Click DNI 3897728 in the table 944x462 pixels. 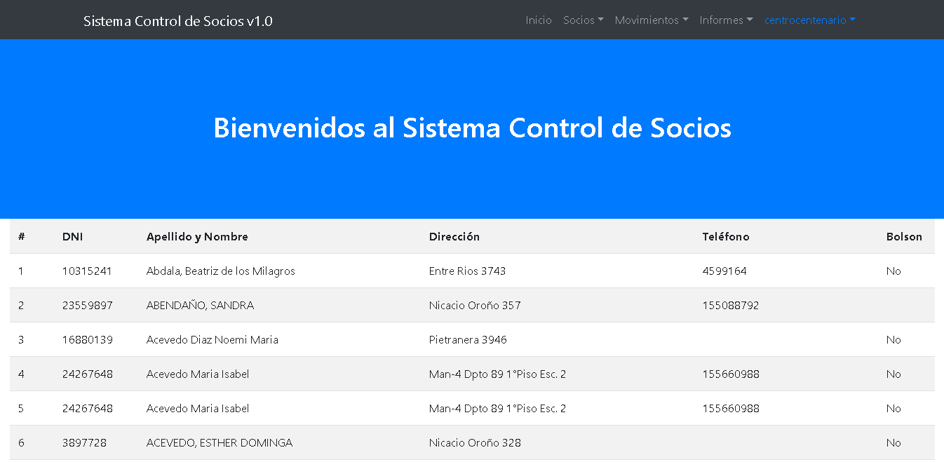point(84,443)
